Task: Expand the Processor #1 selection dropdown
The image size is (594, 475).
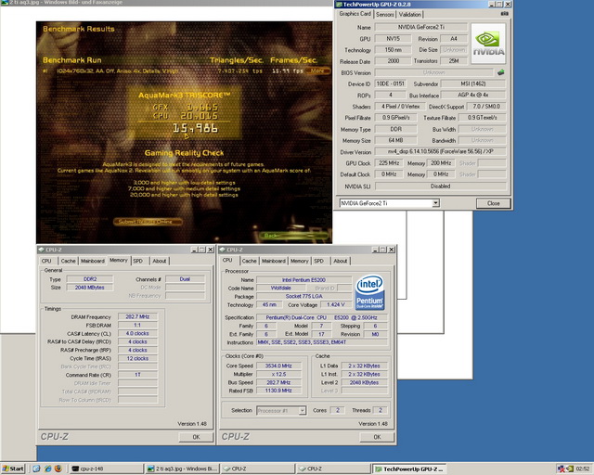Action: [303, 411]
